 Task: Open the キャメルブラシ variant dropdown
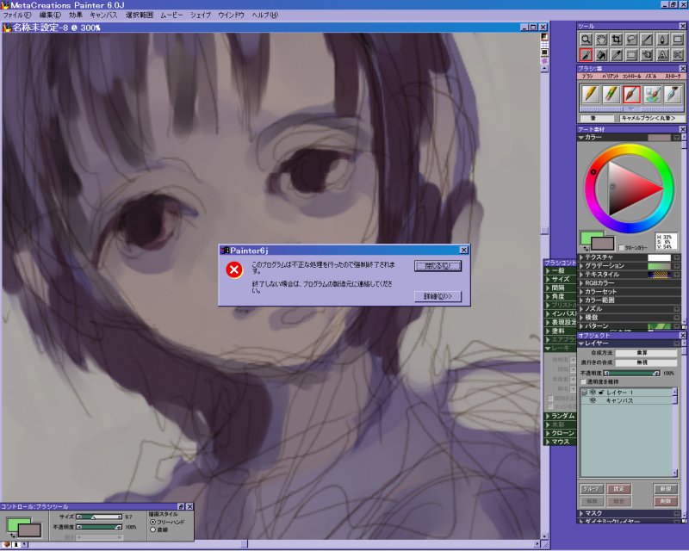652,118
